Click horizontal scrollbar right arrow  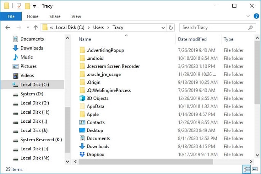251,161
